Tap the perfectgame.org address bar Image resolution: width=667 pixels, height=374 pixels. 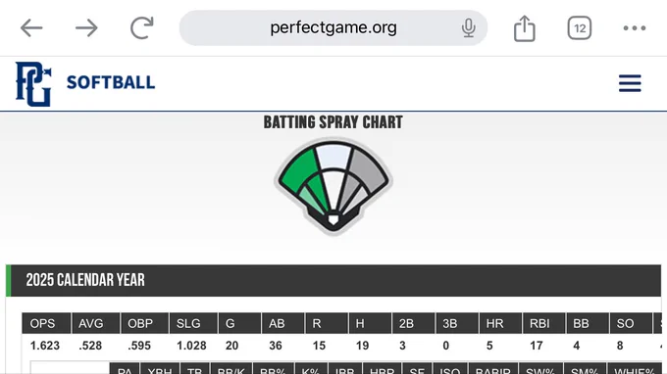click(x=333, y=28)
